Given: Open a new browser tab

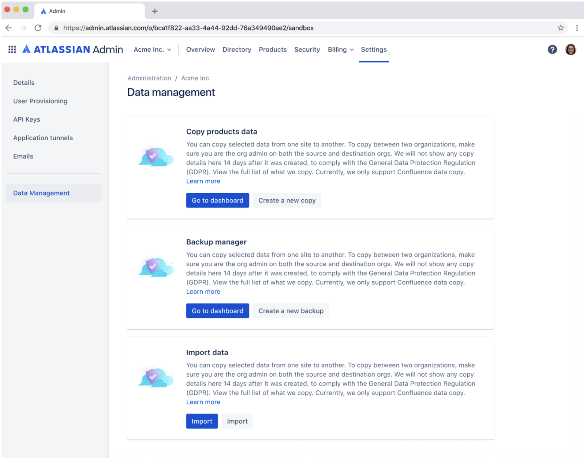Looking at the screenshot, I should pyautogui.click(x=155, y=11).
